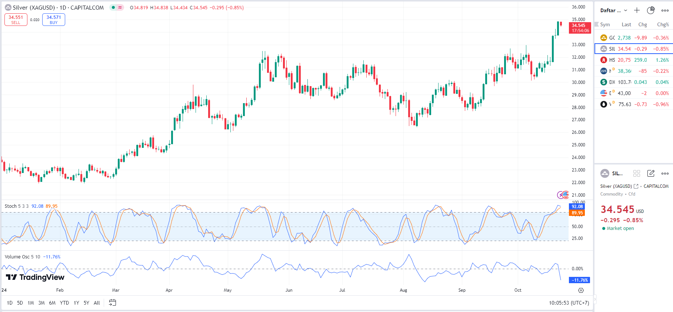Click the pencil note icon in details panel
This screenshot has width=673, height=312.
pos(651,173)
